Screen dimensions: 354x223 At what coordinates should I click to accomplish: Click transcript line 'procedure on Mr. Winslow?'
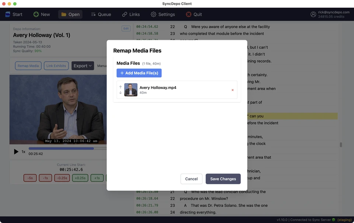204,199
